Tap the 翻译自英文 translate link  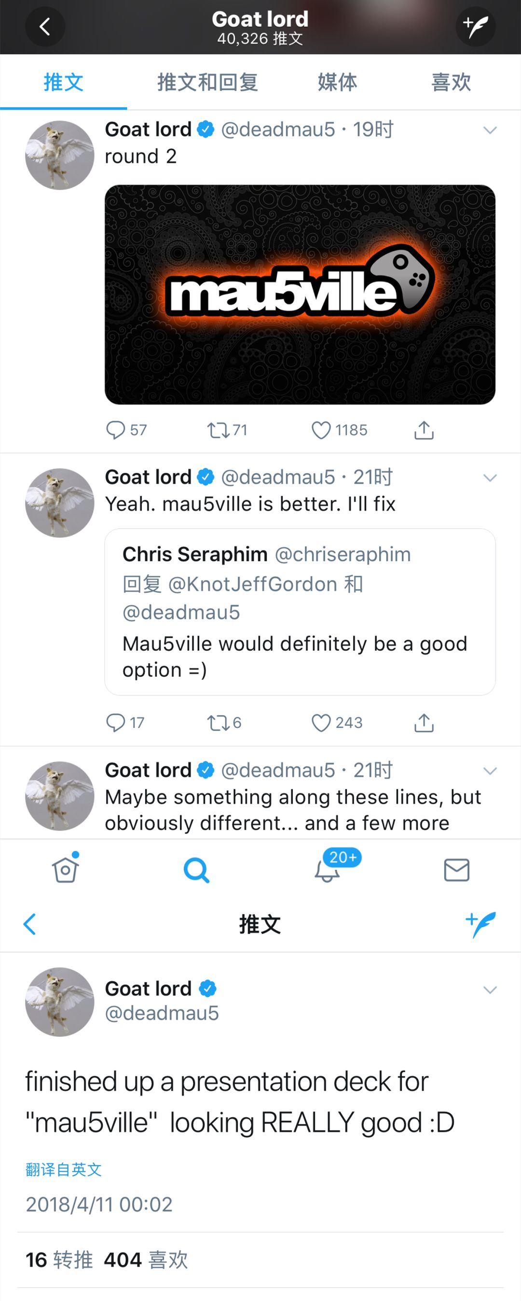pos(64,1169)
